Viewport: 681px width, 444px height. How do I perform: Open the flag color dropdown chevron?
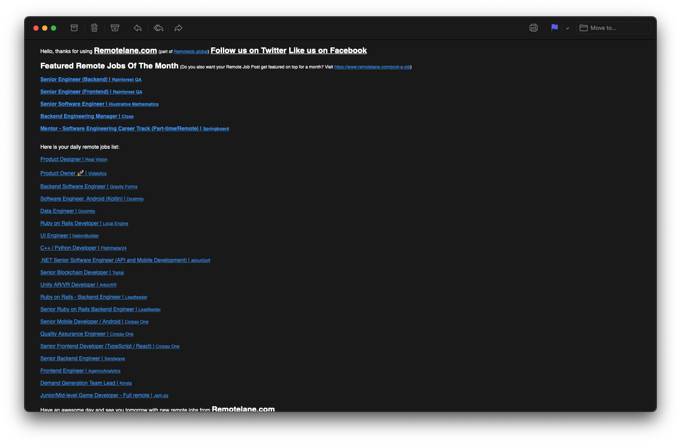click(567, 28)
